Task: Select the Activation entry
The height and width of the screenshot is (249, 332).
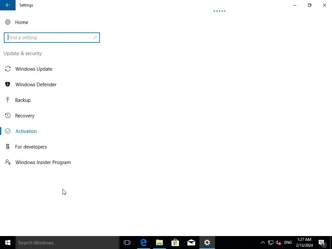Action: [26, 131]
